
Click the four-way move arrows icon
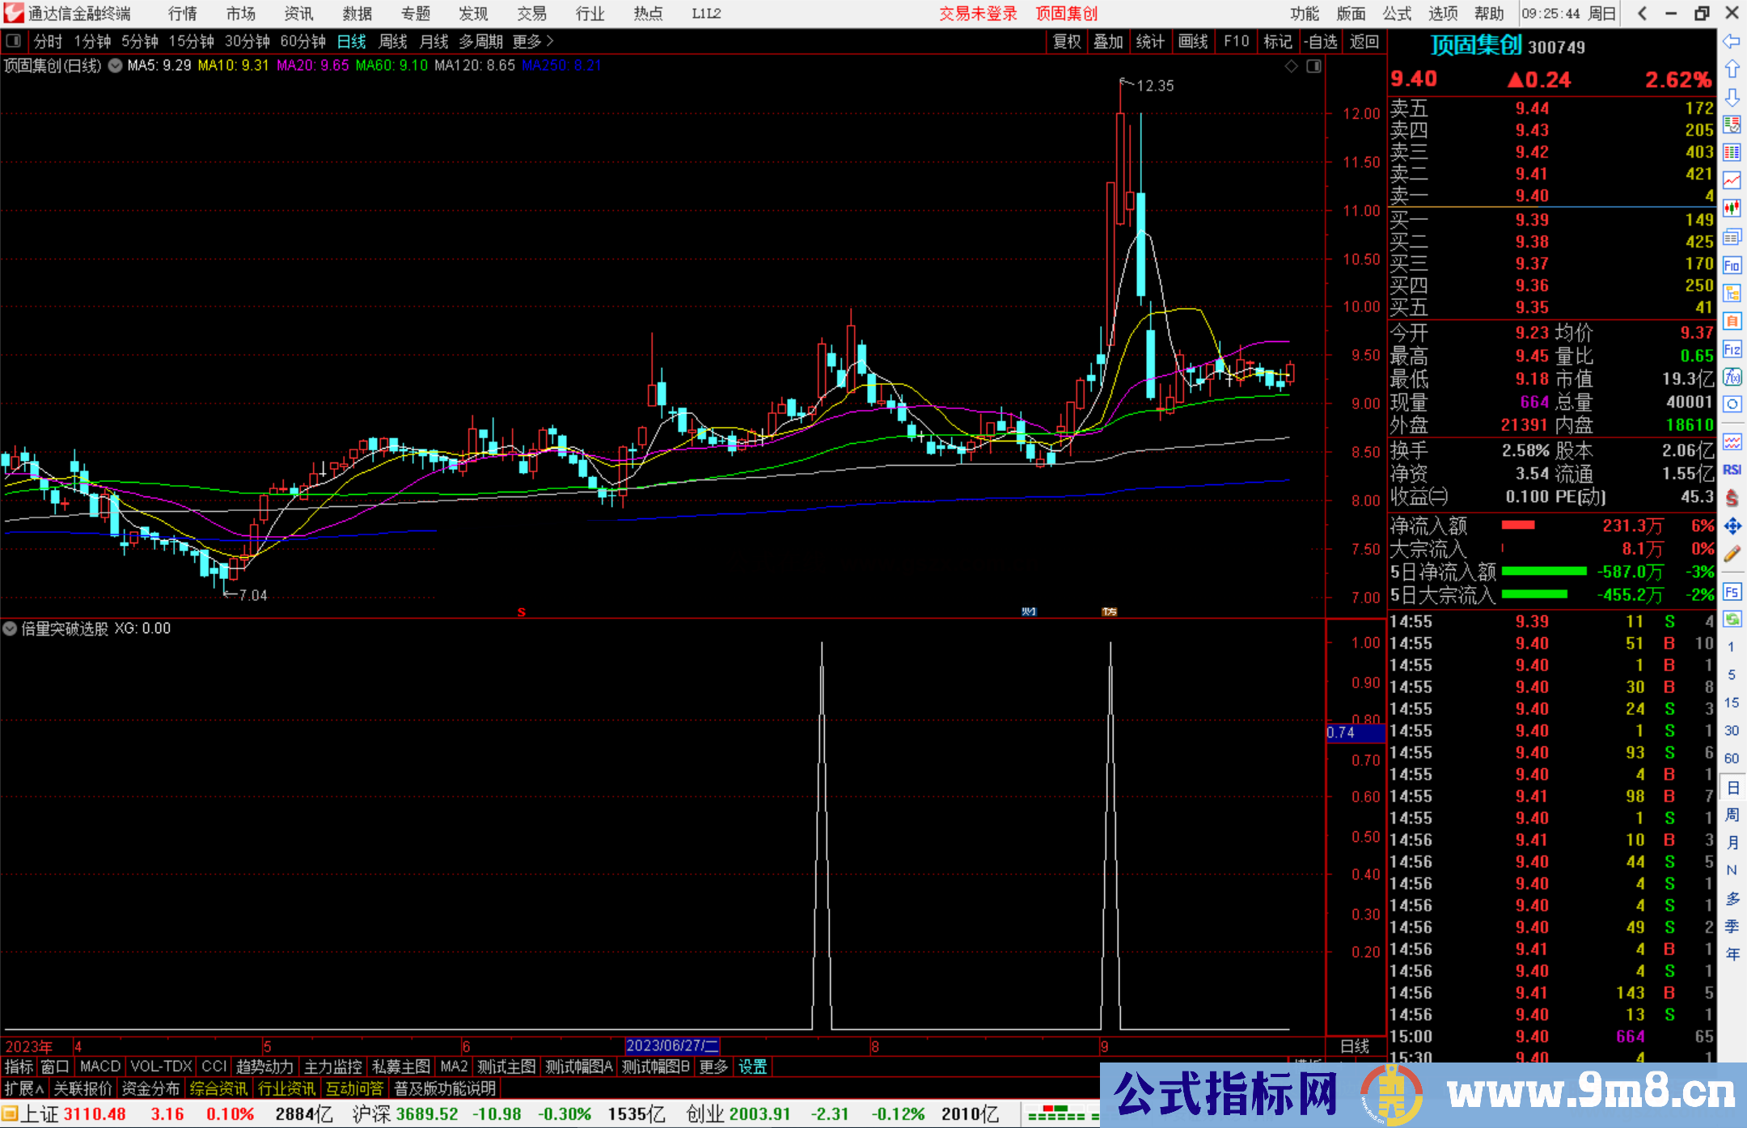(x=1732, y=526)
